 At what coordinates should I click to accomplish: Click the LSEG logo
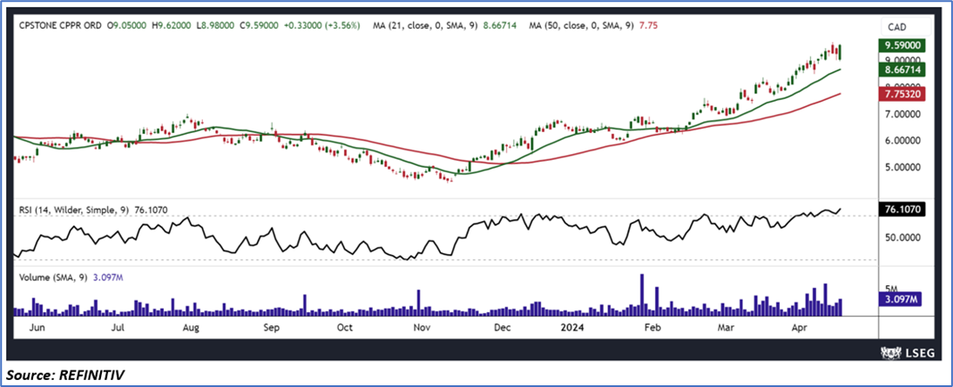(908, 353)
